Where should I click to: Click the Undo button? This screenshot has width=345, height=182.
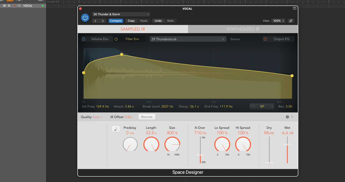tap(158, 21)
